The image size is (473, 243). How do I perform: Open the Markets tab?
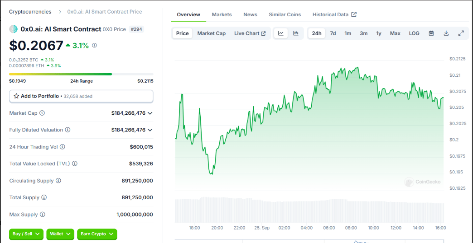(222, 14)
